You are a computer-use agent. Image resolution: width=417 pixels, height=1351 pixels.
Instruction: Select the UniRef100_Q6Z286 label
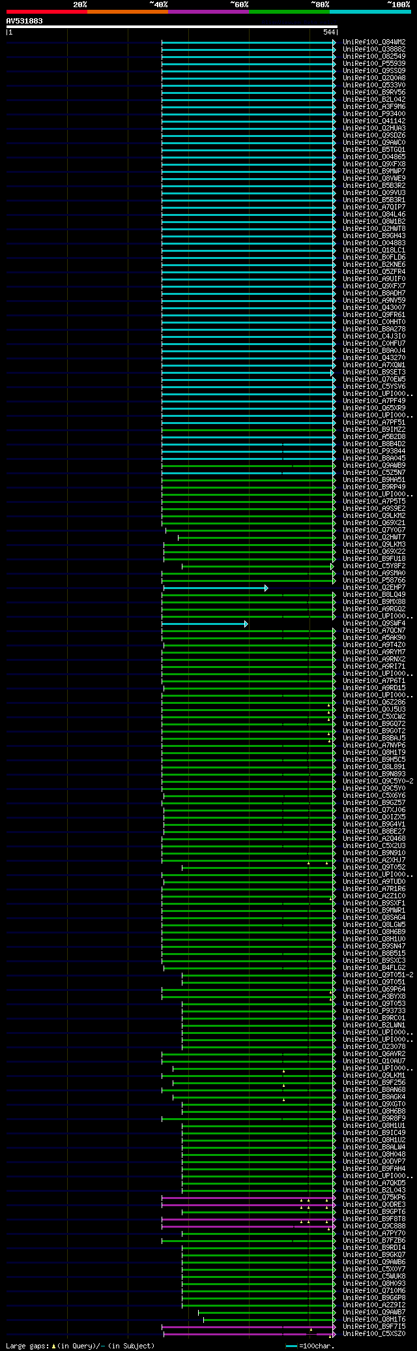[374, 703]
